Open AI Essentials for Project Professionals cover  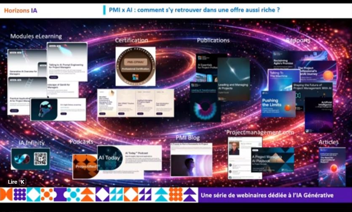[207, 67]
